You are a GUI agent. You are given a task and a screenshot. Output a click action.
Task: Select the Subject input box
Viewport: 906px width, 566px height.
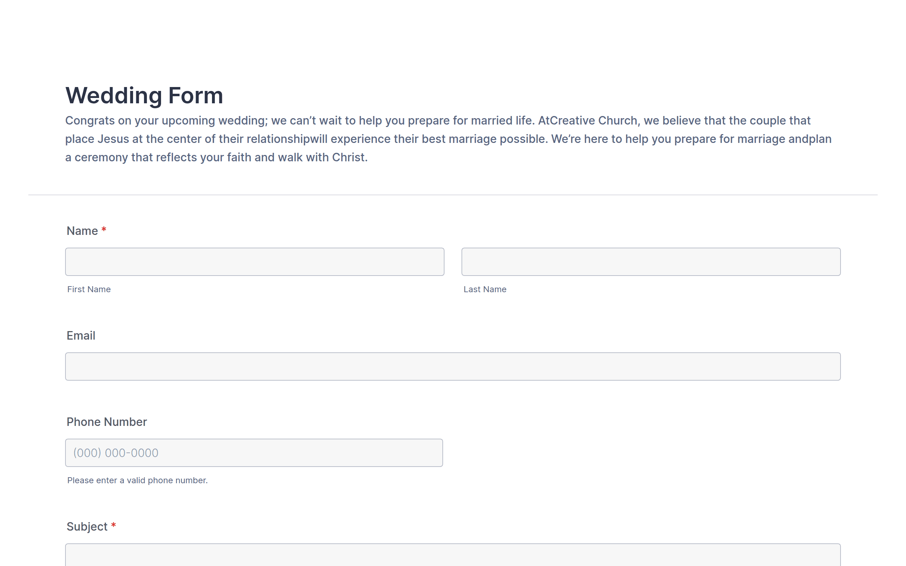453,555
